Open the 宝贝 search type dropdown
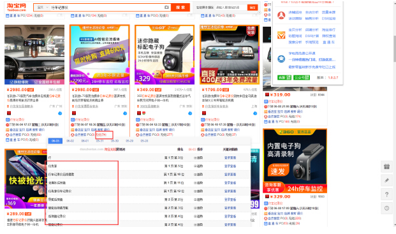 pos(42,8)
